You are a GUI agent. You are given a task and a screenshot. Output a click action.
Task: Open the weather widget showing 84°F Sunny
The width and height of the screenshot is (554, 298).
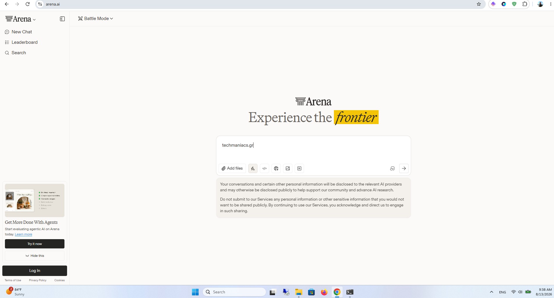[x=15, y=292]
